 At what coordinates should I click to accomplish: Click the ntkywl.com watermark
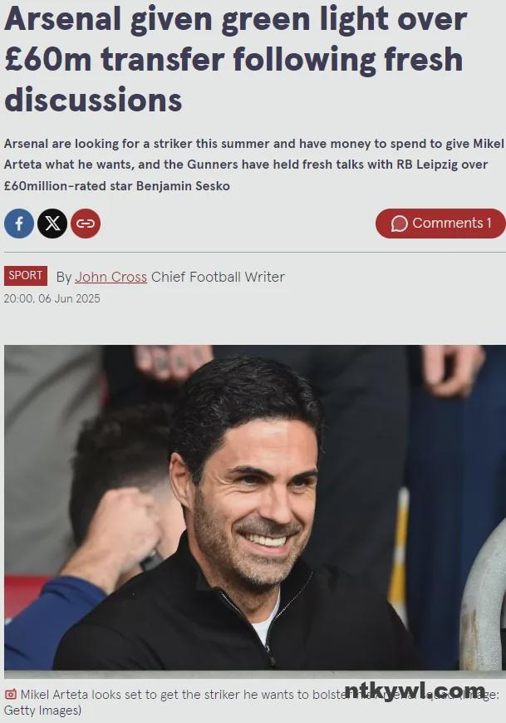415,691
